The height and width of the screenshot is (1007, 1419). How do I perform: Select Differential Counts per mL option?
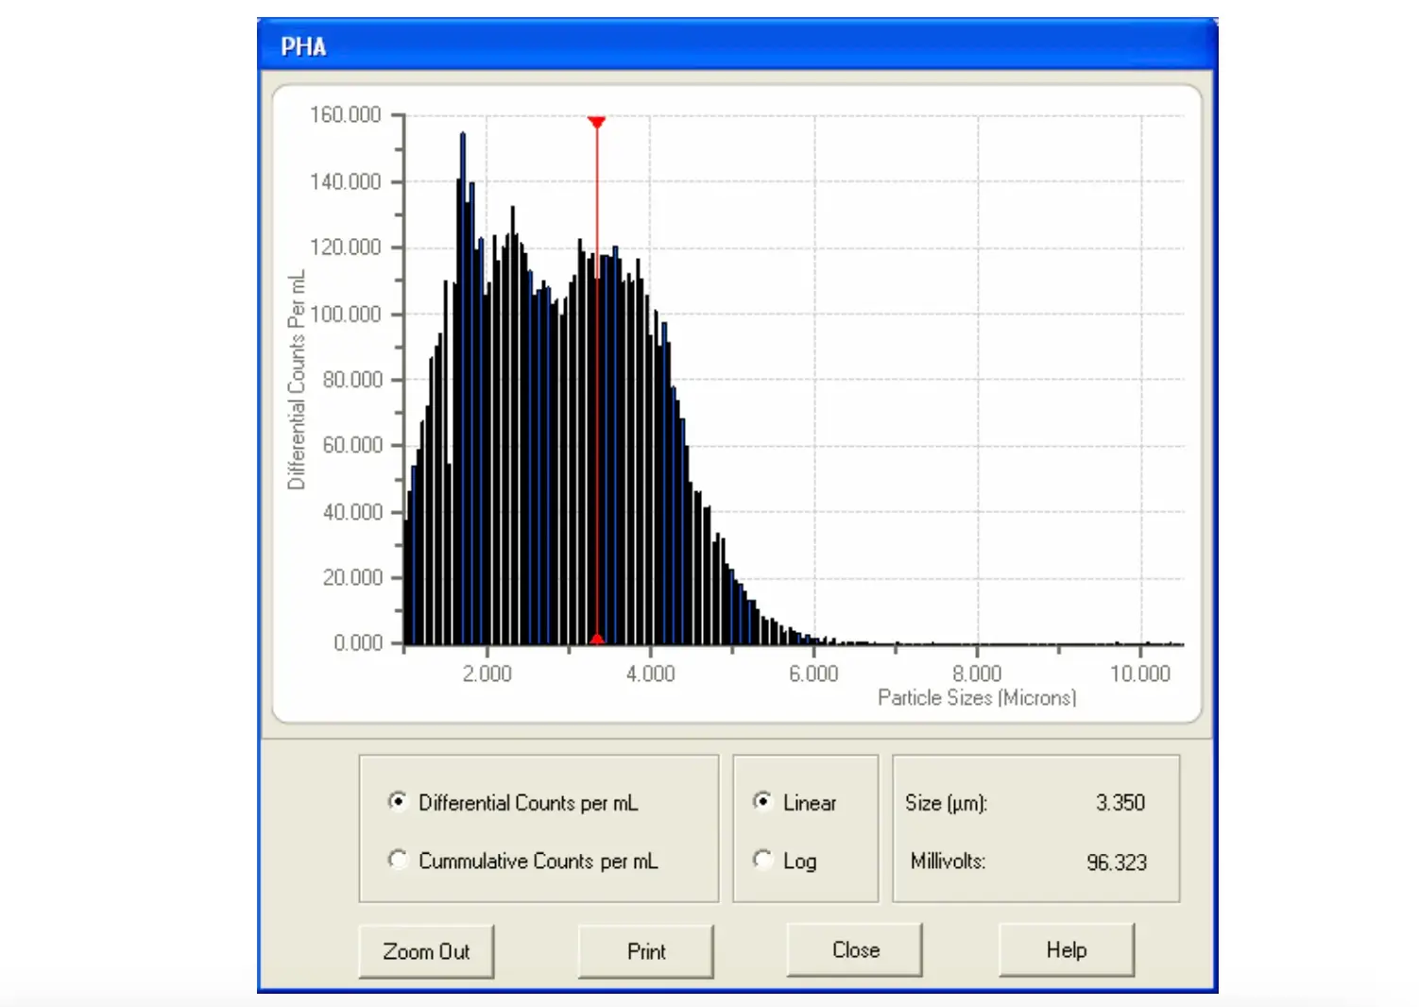[399, 802]
